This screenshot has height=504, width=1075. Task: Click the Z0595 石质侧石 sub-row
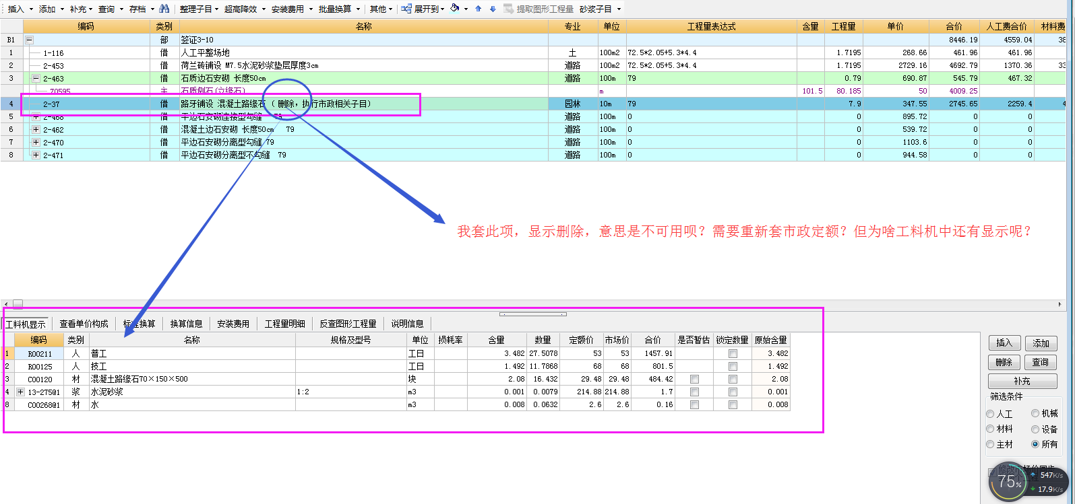pos(532,91)
